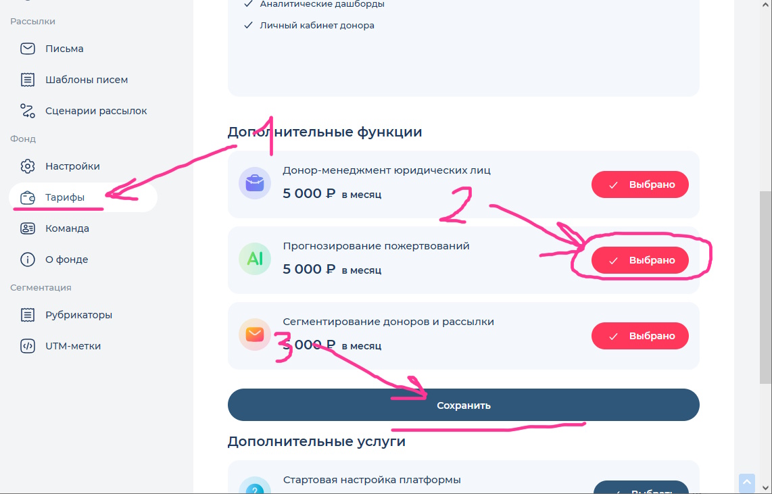Select Рубрикаторы in the sidebar menu

(x=80, y=314)
